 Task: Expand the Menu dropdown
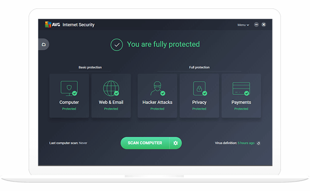(243, 25)
